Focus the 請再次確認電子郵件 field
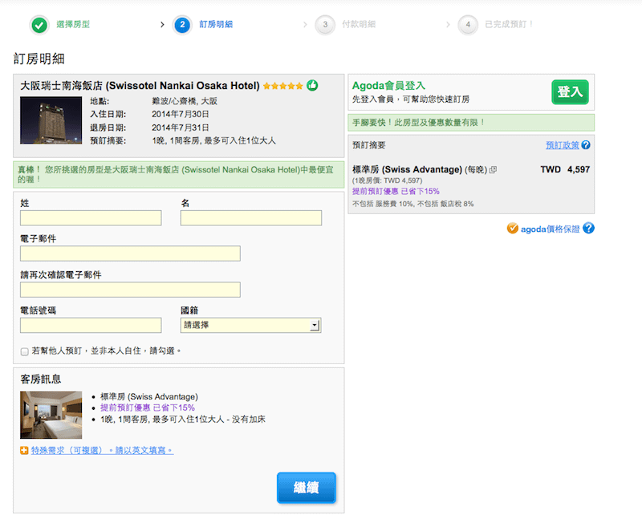Screen dimensions: 642x527 click(130, 290)
